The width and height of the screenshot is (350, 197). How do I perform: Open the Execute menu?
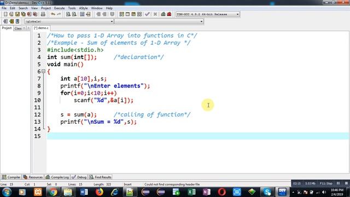(60, 8)
